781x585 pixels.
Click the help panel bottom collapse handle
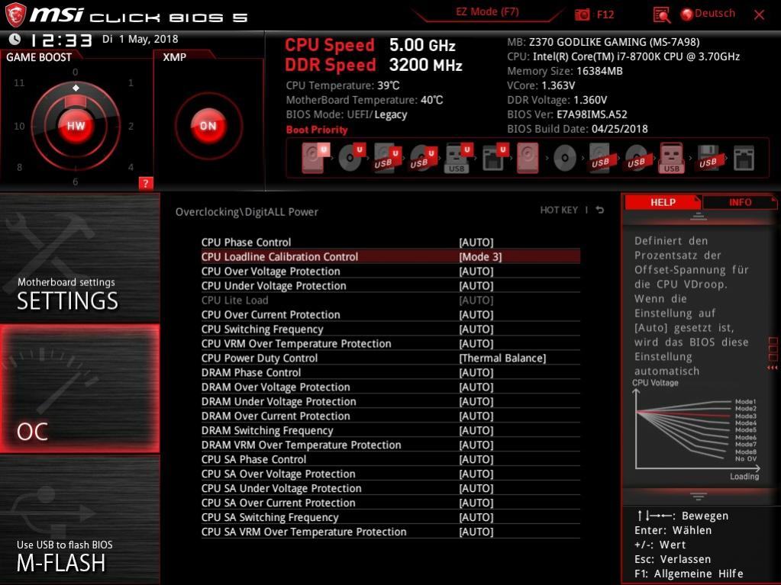coord(699,496)
